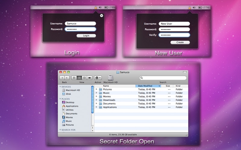Expand the Pictures folder disclosure triangle
The image size is (241, 150).
(96, 89)
